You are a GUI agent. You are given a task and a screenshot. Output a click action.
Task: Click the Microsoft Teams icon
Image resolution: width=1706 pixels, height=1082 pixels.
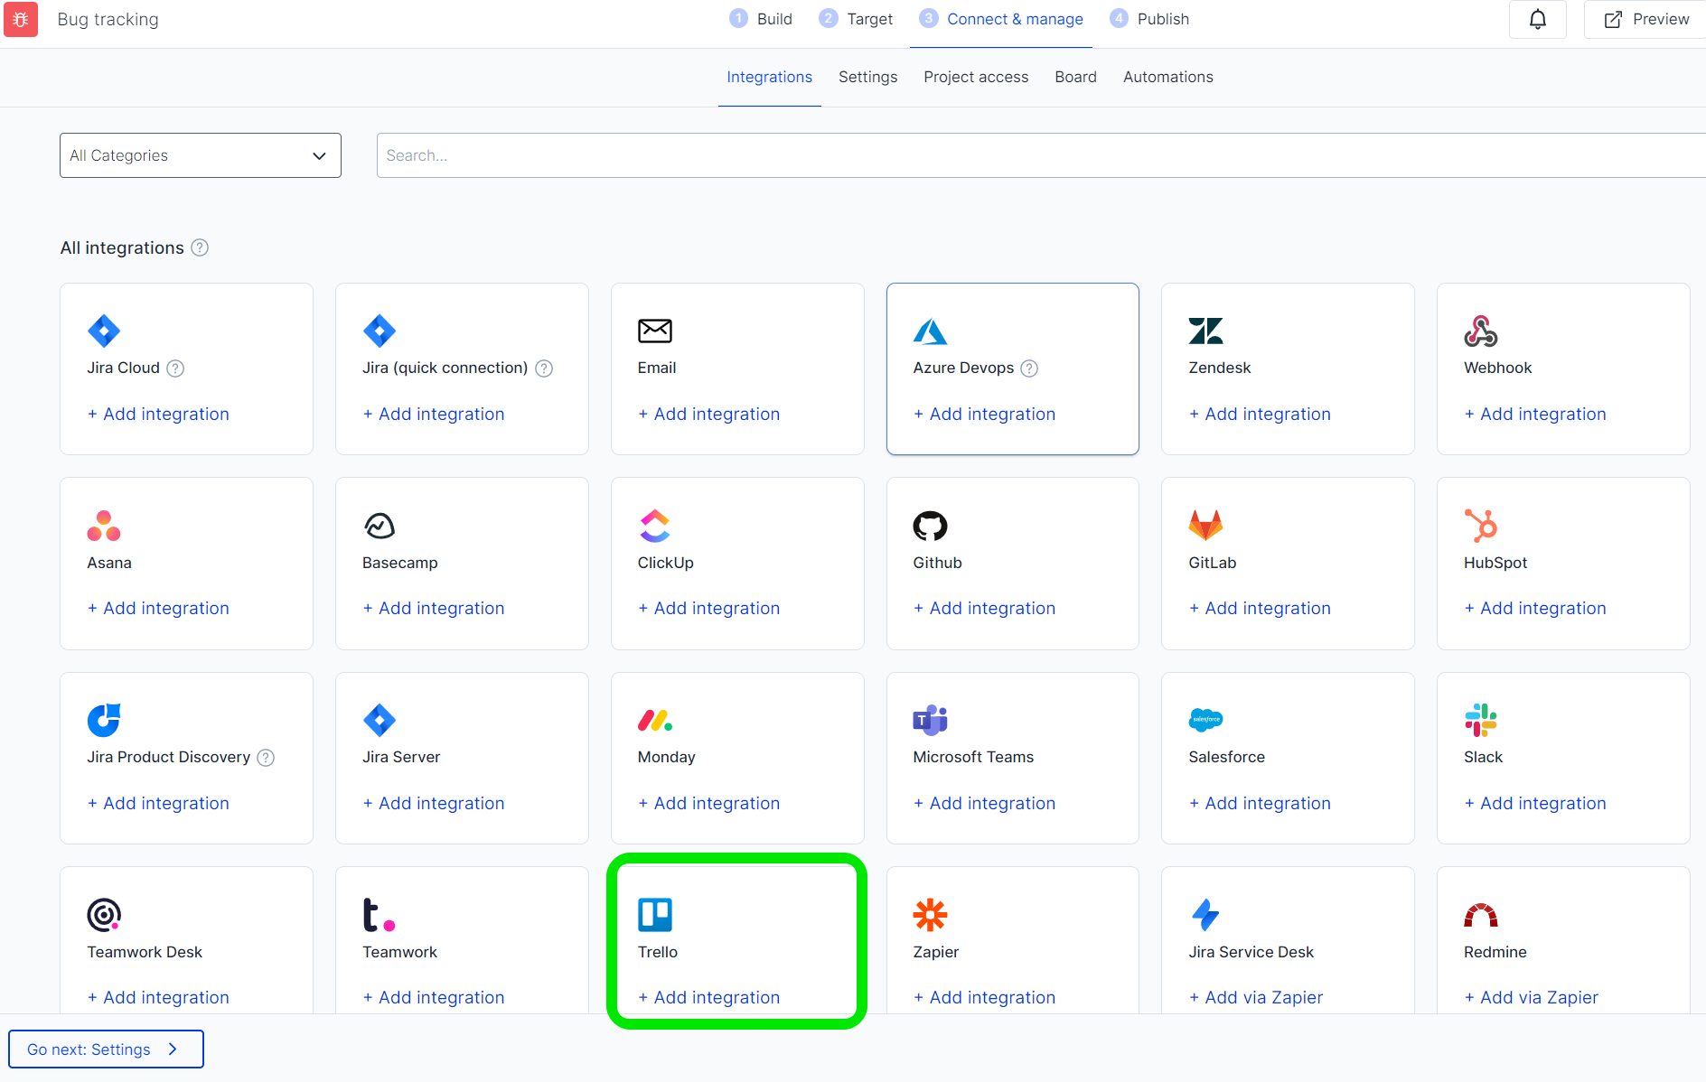click(x=930, y=720)
